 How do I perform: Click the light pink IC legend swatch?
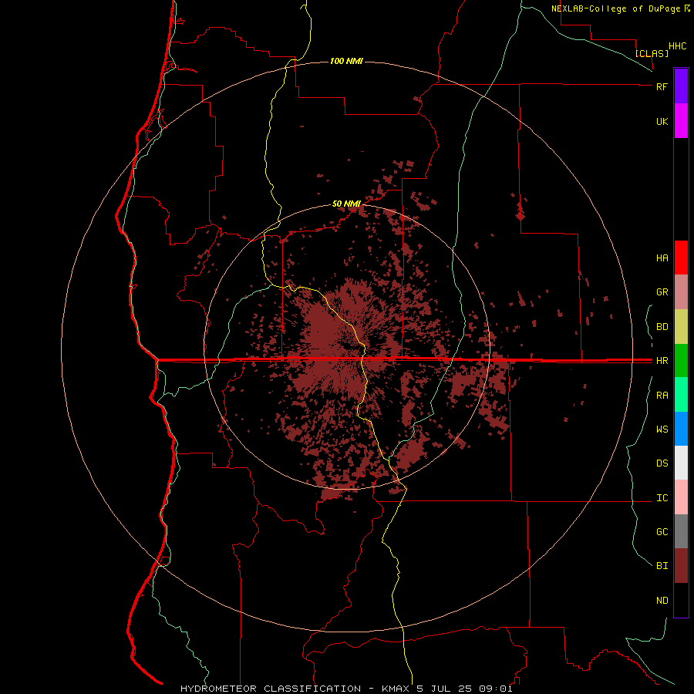[681, 497]
